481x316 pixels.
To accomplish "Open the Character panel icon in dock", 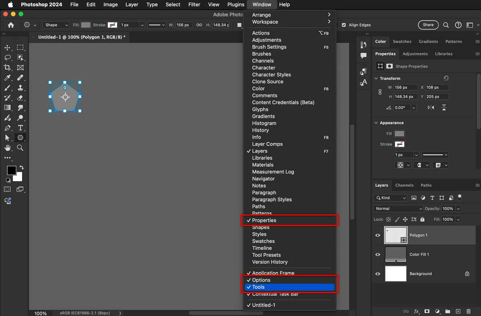I will pos(363,82).
